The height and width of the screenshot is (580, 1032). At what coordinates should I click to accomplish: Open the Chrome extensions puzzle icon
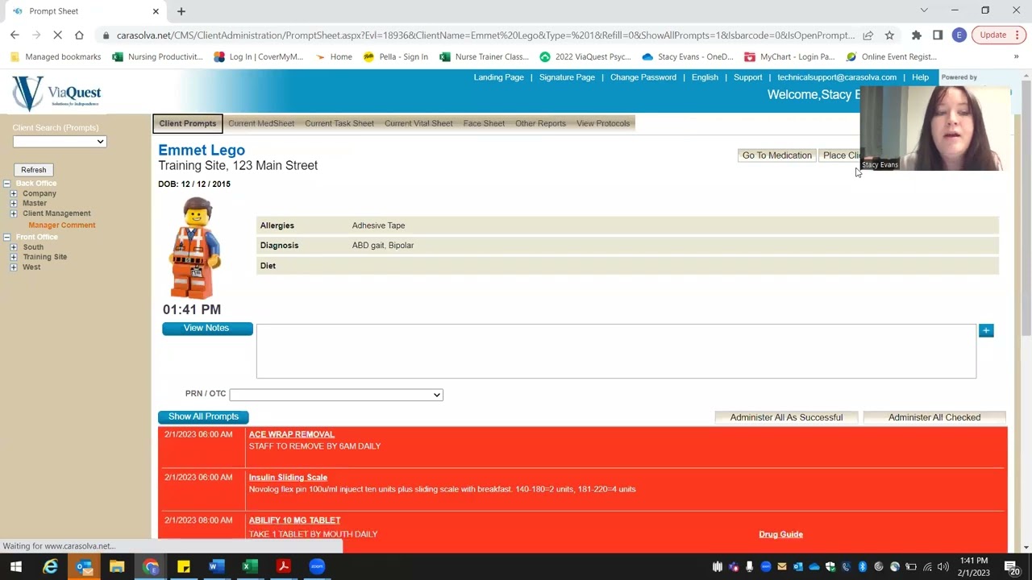point(917,35)
